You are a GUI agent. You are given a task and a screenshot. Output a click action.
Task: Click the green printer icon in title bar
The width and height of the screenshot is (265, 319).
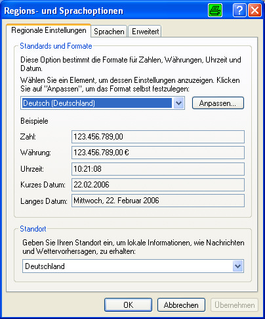point(215,11)
